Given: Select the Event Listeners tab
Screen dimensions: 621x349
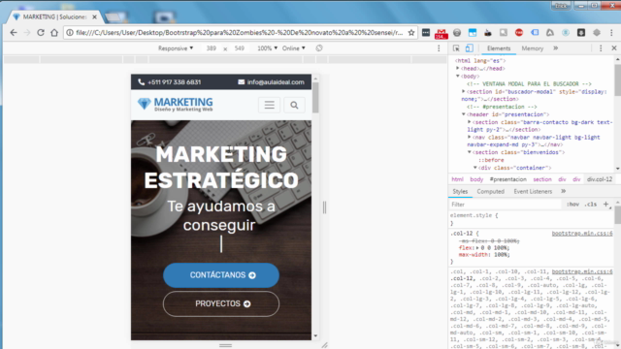Looking at the screenshot, I should click(533, 192).
